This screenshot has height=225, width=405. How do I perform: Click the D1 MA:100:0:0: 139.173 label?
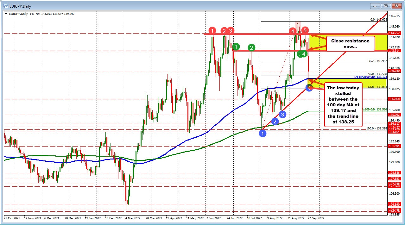(x=371, y=77)
